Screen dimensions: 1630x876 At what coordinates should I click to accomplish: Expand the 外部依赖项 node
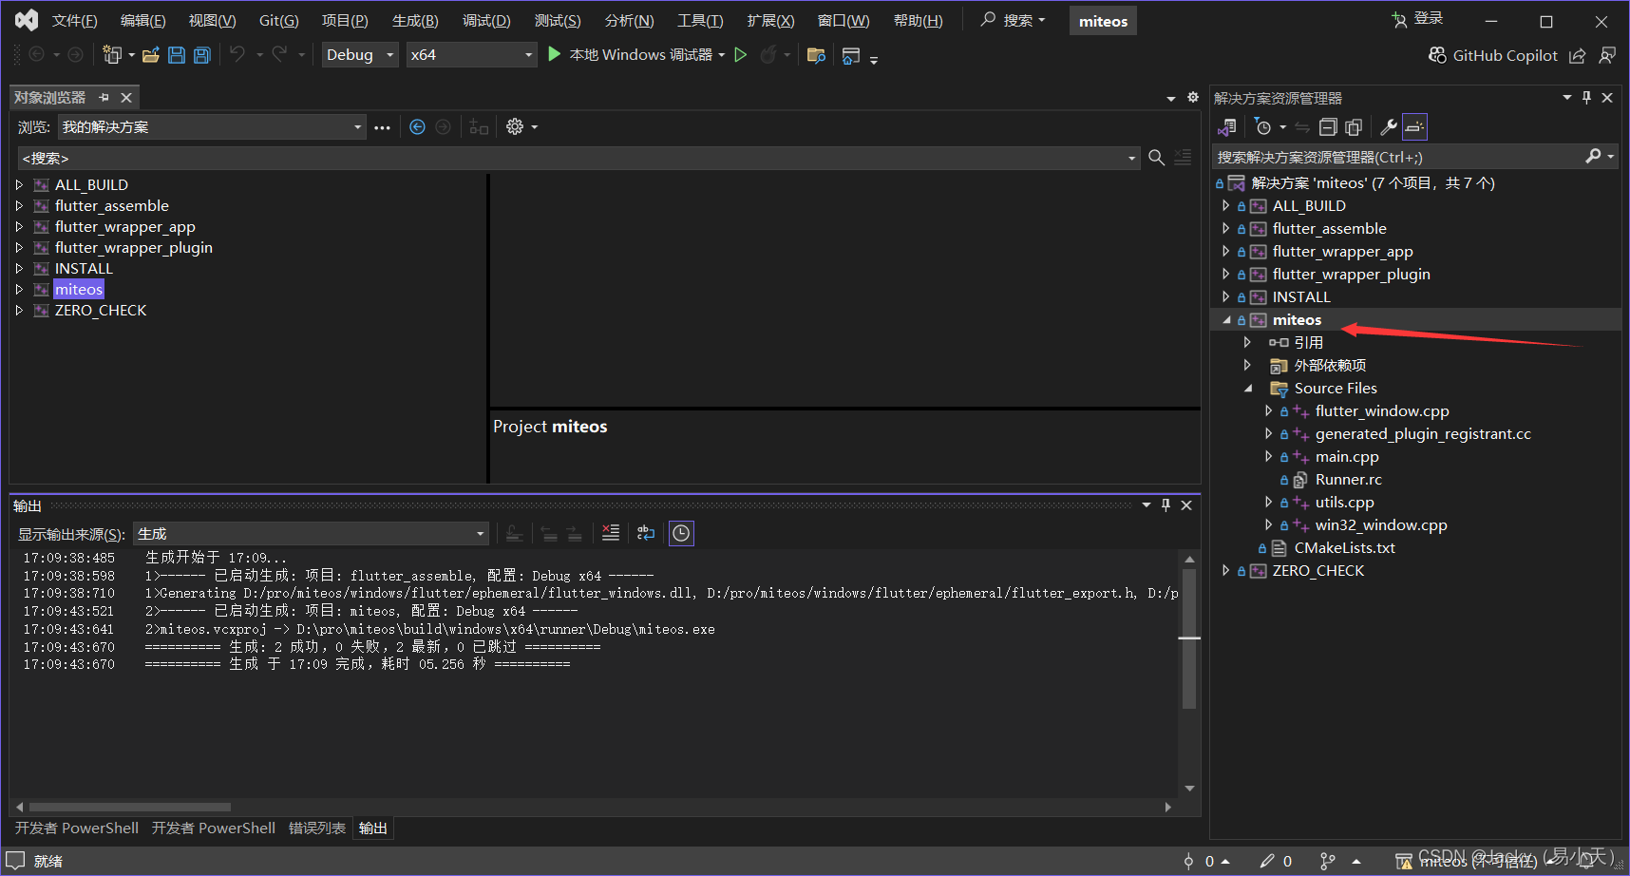pos(1247,365)
